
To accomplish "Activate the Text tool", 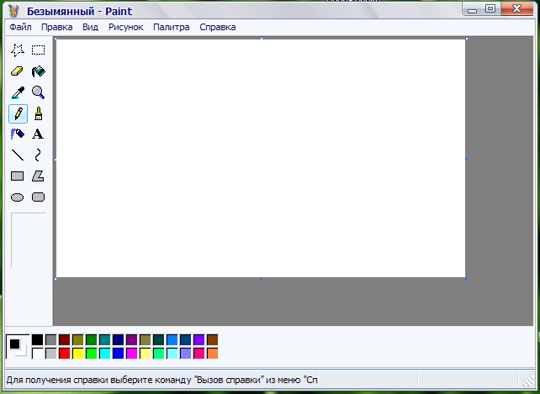I will (38, 134).
